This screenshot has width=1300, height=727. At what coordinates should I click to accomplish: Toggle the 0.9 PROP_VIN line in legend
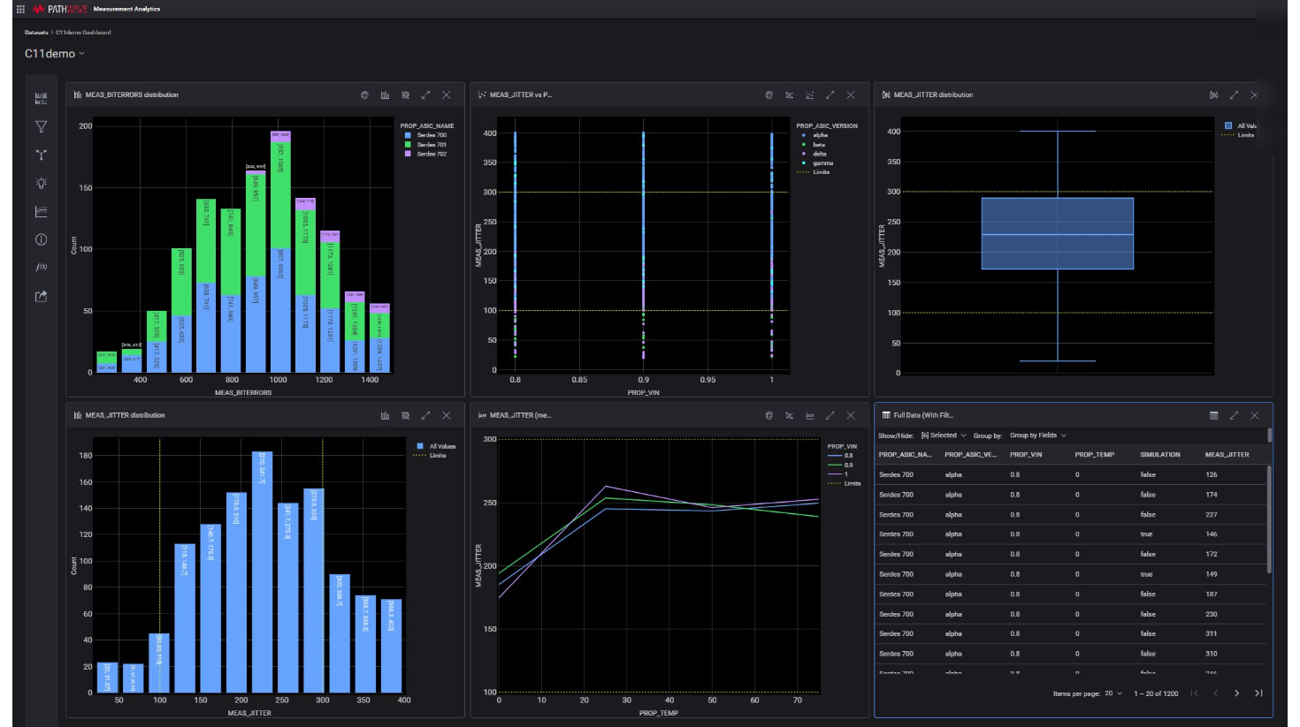847,465
